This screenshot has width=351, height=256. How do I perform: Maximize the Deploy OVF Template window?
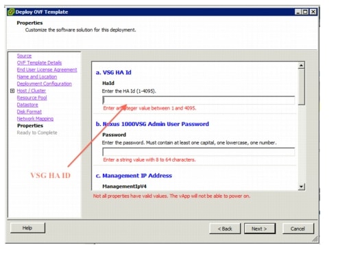click(305, 12)
